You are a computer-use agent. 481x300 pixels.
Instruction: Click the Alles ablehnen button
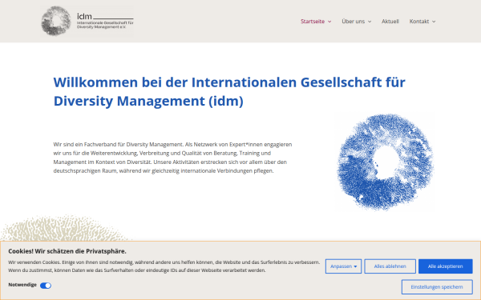click(x=390, y=266)
